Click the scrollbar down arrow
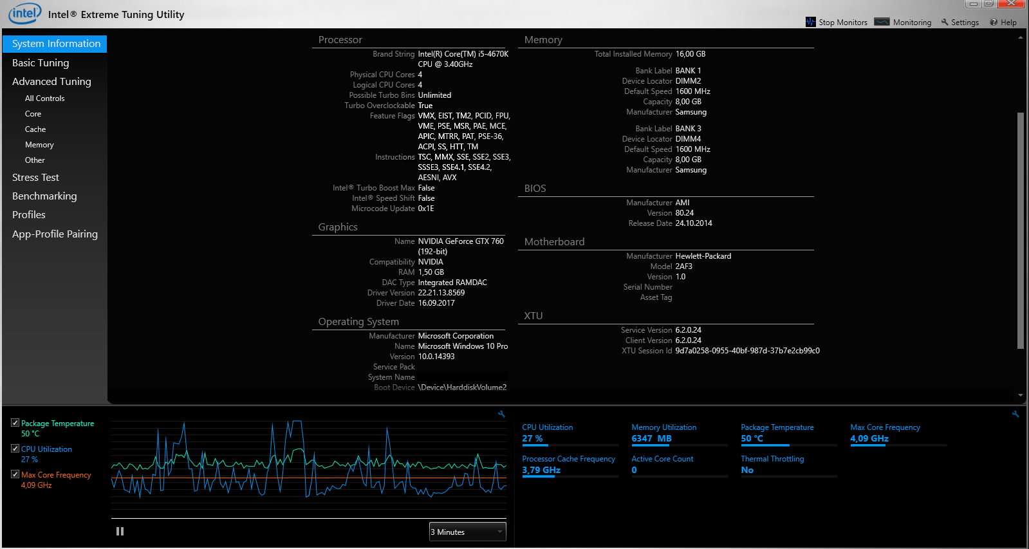Image resolution: width=1029 pixels, height=549 pixels. 1021,395
